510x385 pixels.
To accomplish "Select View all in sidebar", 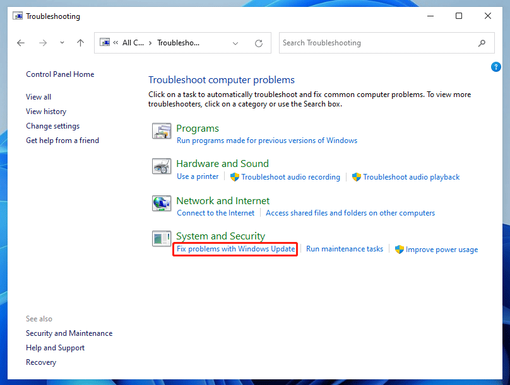I will pyautogui.click(x=39, y=97).
